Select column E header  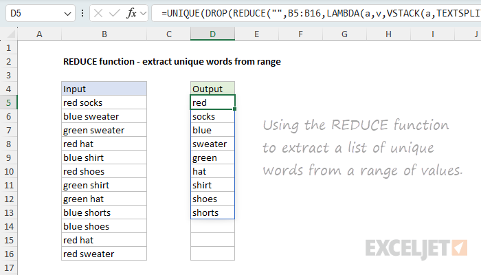256,34
